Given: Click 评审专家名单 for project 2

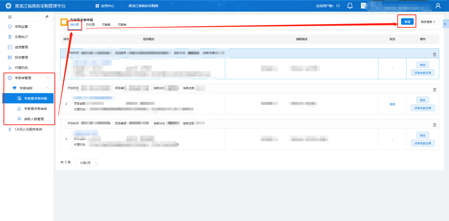Looking at the screenshot, I should point(422,108).
